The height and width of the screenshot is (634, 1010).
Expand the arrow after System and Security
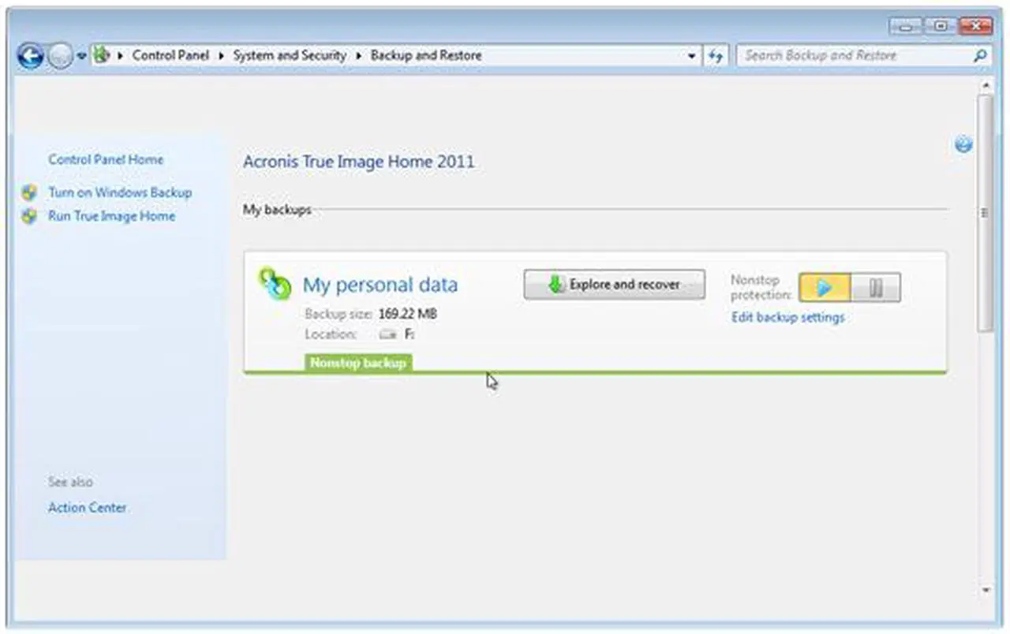[358, 56]
